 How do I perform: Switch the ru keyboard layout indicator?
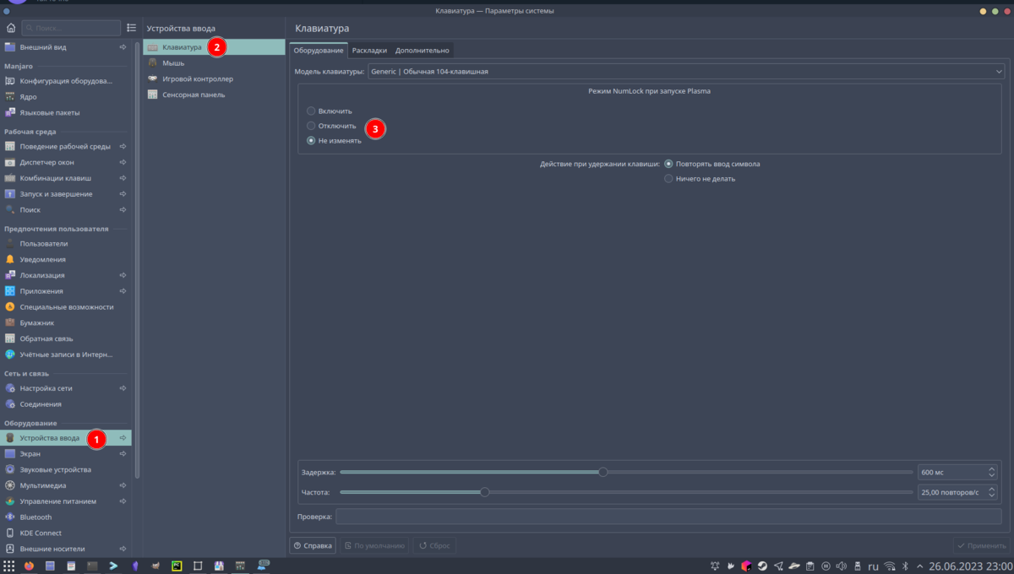[x=873, y=566]
